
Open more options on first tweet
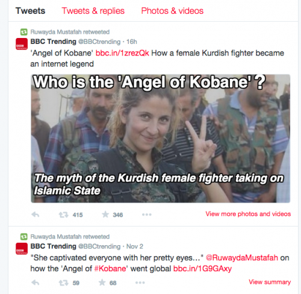(147, 214)
